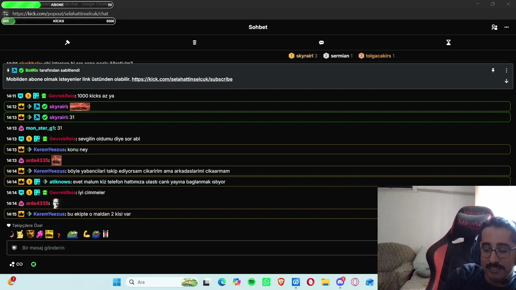Screen dimensions: 516x290
Task: Open WhatsApp from the taskbar
Action: click(x=266, y=282)
